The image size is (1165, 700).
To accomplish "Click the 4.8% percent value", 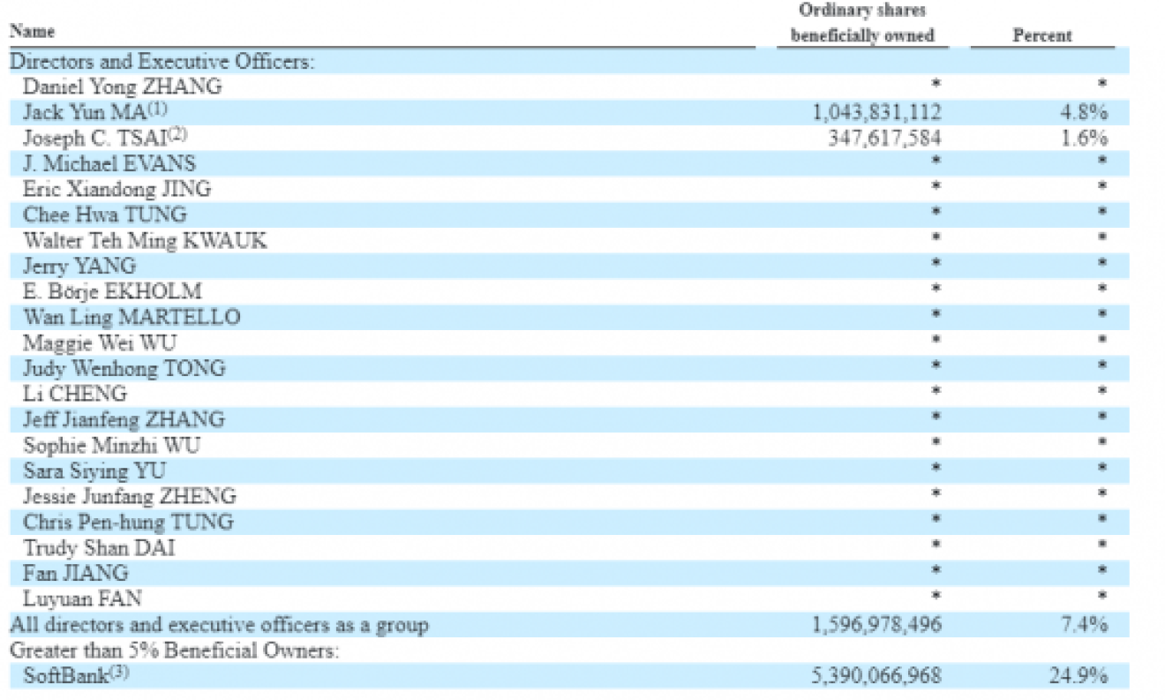I will [x=1086, y=112].
